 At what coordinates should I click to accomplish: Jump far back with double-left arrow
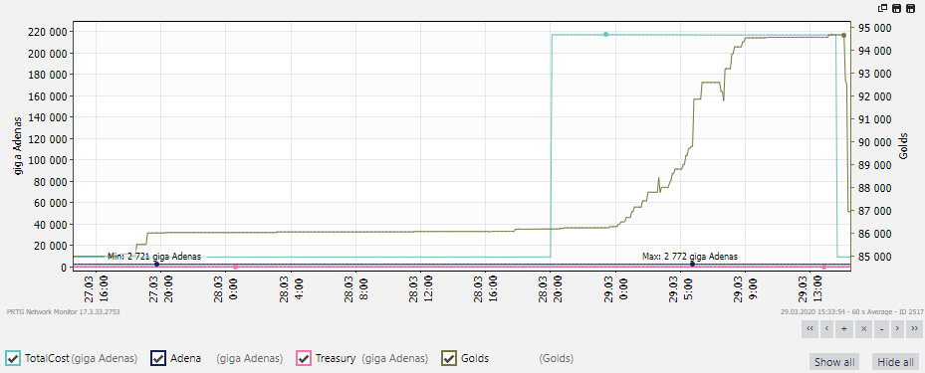(x=809, y=328)
